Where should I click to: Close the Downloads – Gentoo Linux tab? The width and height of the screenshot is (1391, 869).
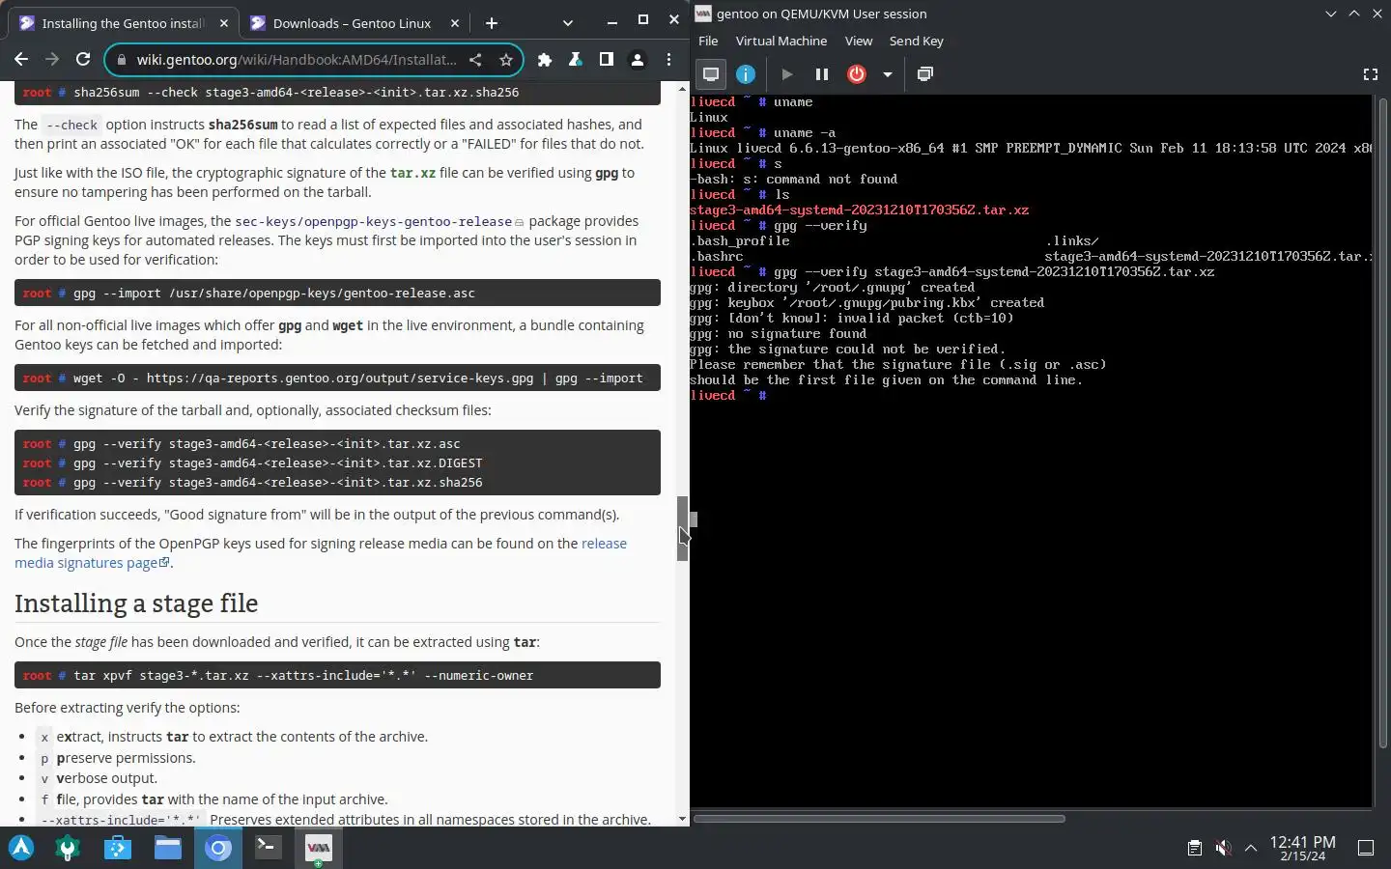tap(454, 23)
